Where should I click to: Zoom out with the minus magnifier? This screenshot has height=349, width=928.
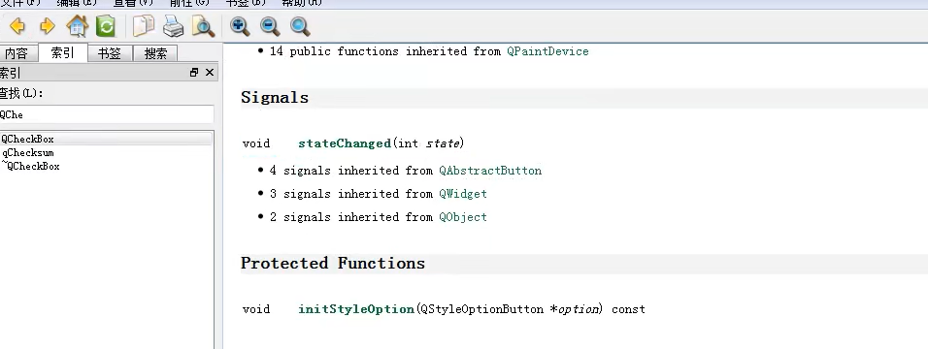[x=270, y=26]
